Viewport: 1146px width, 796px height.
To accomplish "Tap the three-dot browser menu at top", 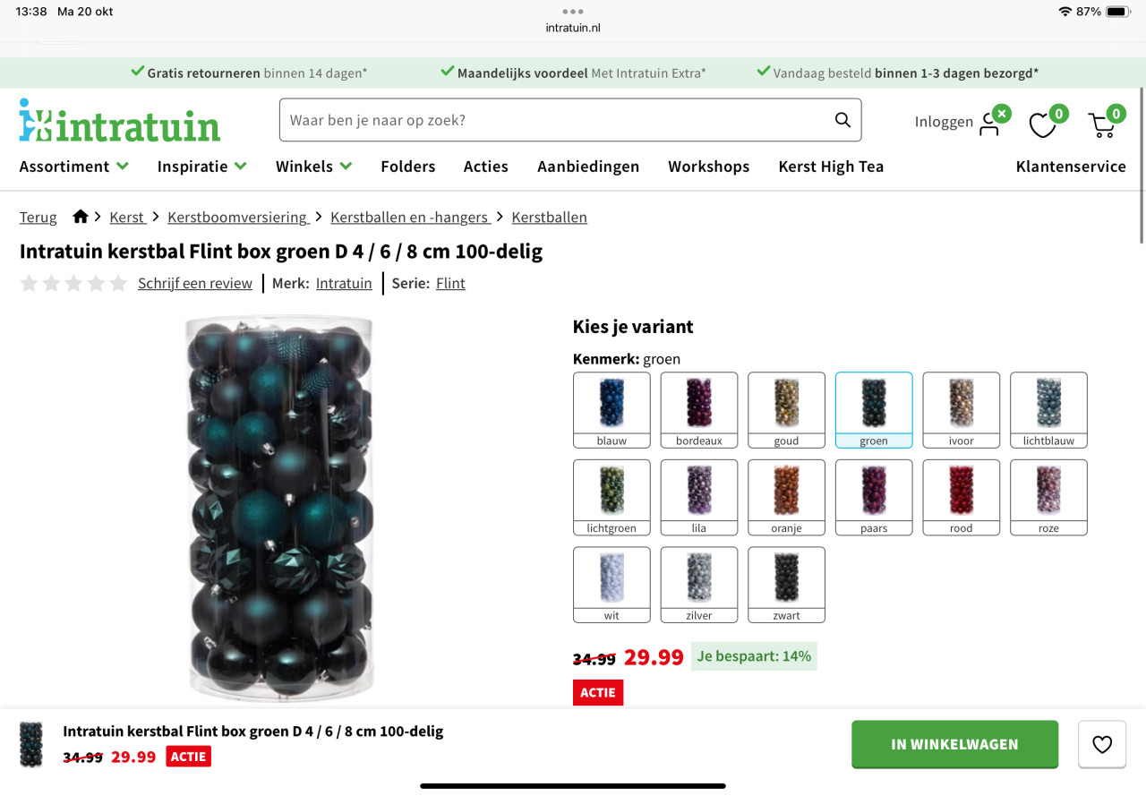I will point(573,12).
